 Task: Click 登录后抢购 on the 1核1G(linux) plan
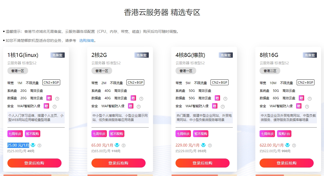pos(34,163)
